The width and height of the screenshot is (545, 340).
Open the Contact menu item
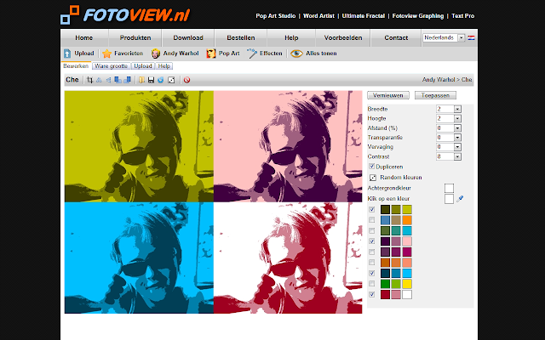(x=396, y=37)
